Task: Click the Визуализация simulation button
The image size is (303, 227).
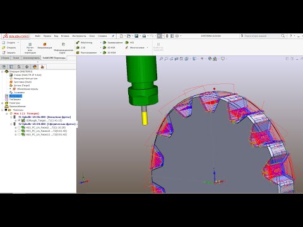Action: [x=45, y=46]
